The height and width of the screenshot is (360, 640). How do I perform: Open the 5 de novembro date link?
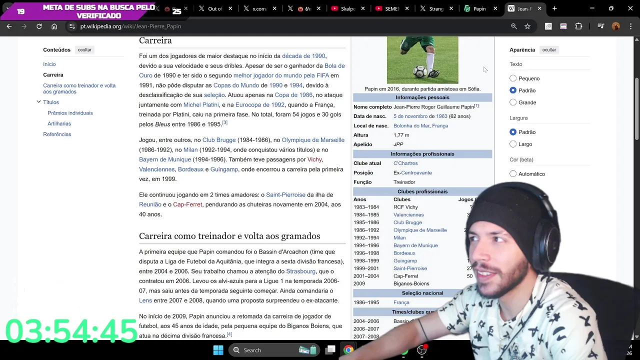coord(410,116)
